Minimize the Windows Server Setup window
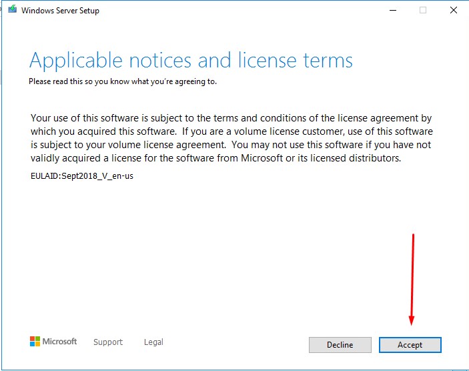Image resolution: width=469 pixels, height=371 pixels. pos(391,10)
